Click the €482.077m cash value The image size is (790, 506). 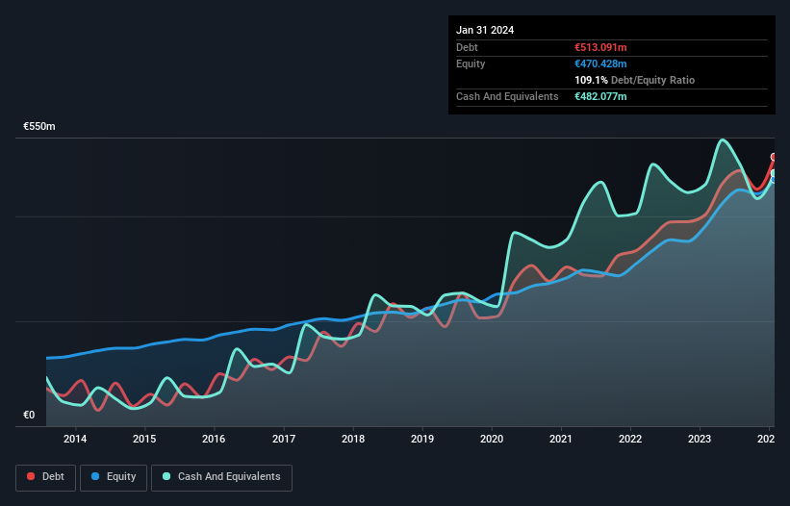600,96
